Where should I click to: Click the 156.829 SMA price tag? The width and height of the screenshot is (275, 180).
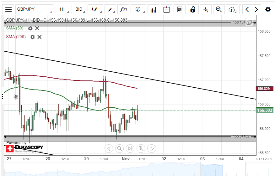[x=265, y=89]
